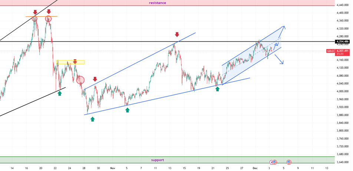
Task: Select the black 4,254.486 price label
Action: [342, 42]
